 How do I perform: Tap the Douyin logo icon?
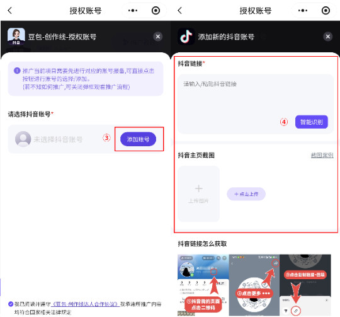point(186,36)
